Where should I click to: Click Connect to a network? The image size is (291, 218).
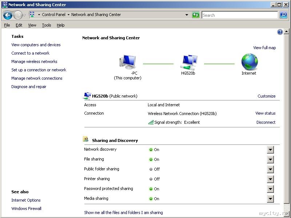[31, 53]
